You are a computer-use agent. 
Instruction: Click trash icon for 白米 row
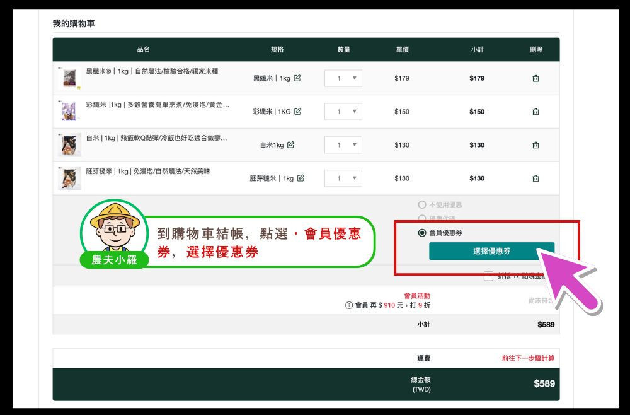click(x=535, y=145)
